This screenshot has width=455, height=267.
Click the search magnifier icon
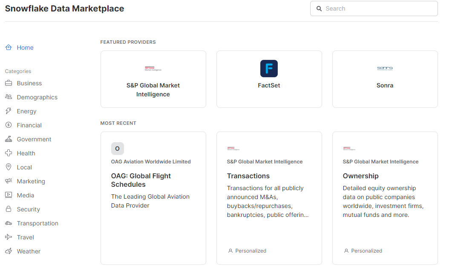pyautogui.click(x=319, y=8)
